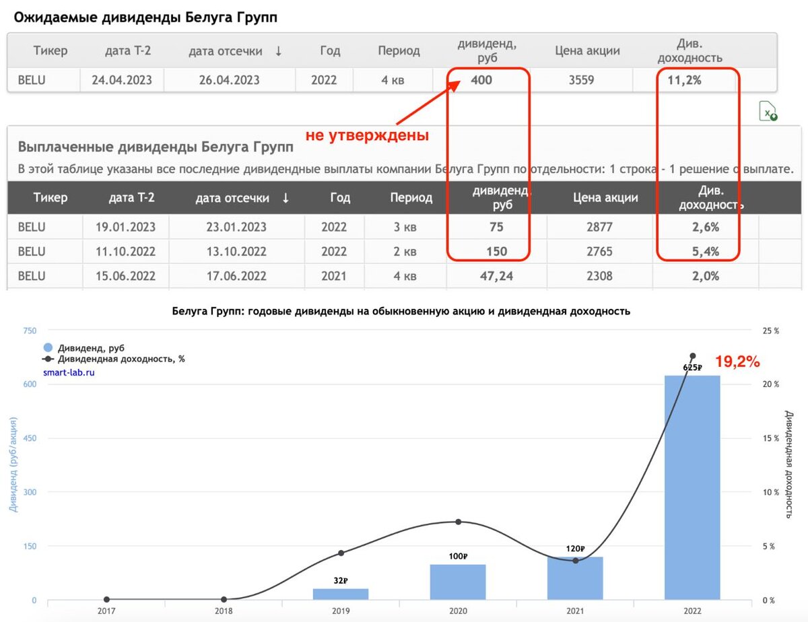Click date 15.06.2022 in paid table
Screen dimensions: 808x622
(x=125, y=276)
